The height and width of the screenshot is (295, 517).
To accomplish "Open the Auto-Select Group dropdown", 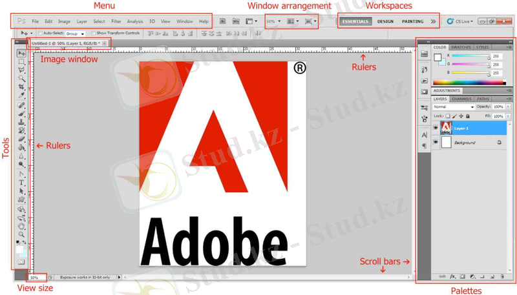I will click(x=76, y=33).
